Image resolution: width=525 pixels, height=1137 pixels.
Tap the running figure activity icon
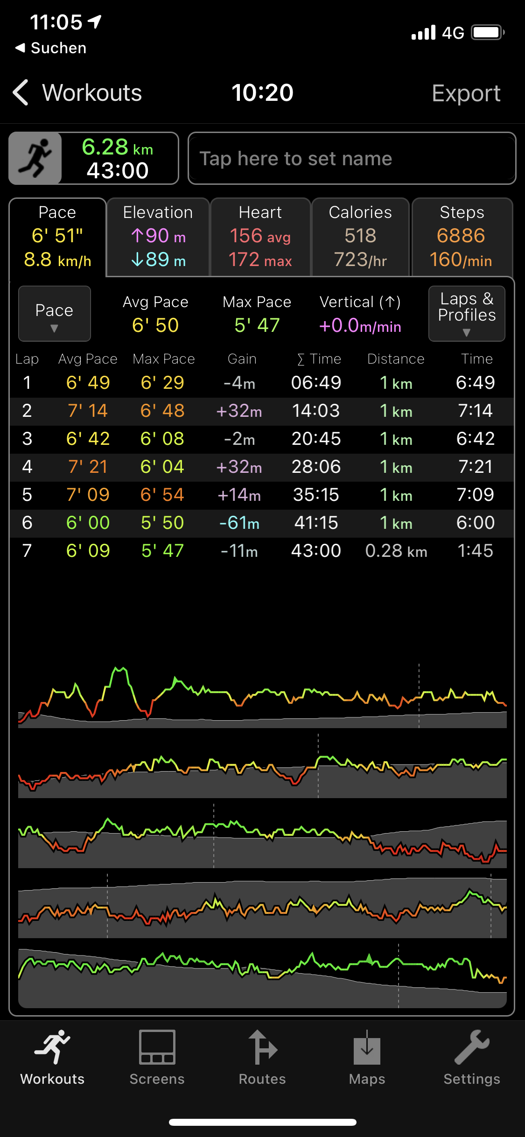[35, 158]
